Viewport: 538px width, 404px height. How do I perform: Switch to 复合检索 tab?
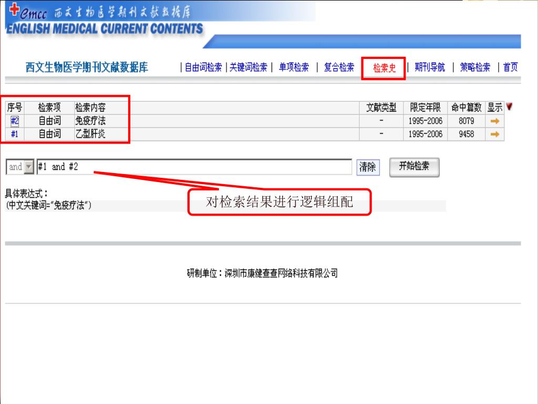(339, 67)
